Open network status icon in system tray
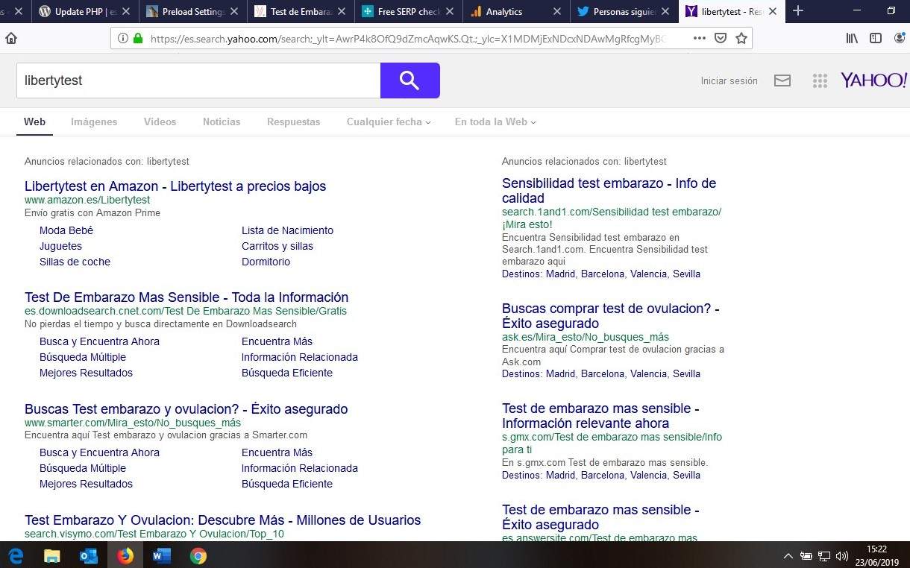The height and width of the screenshot is (568, 910). (x=824, y=556)
